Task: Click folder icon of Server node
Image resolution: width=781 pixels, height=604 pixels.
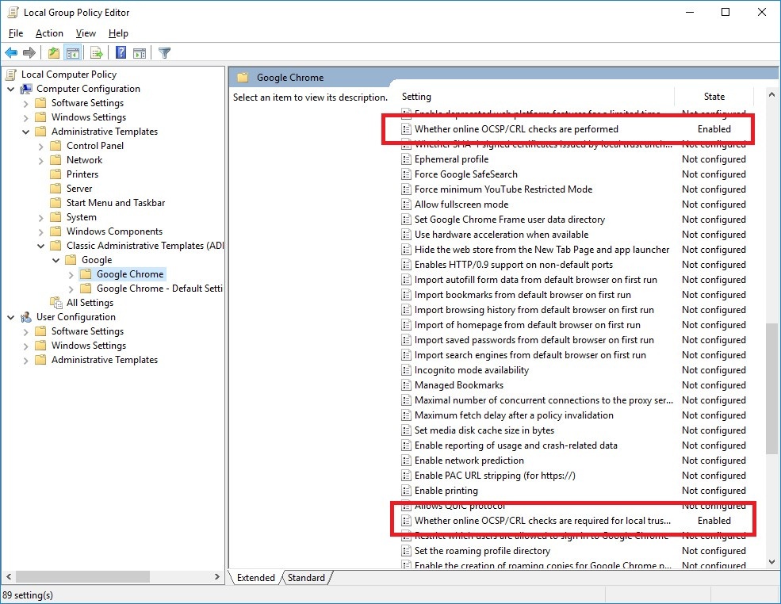Action: (x=56, y=189)
